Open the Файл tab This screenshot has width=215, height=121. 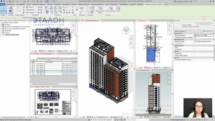pyautogui.click(x=3, y=4)
